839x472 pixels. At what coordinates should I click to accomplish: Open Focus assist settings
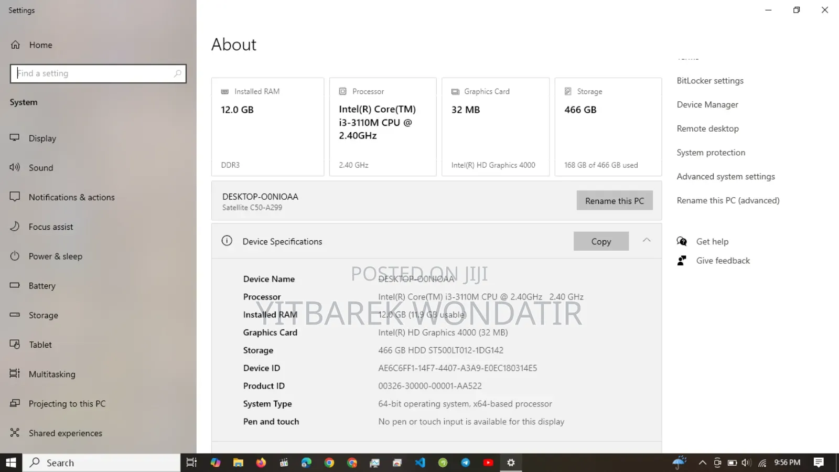(50, 227)
